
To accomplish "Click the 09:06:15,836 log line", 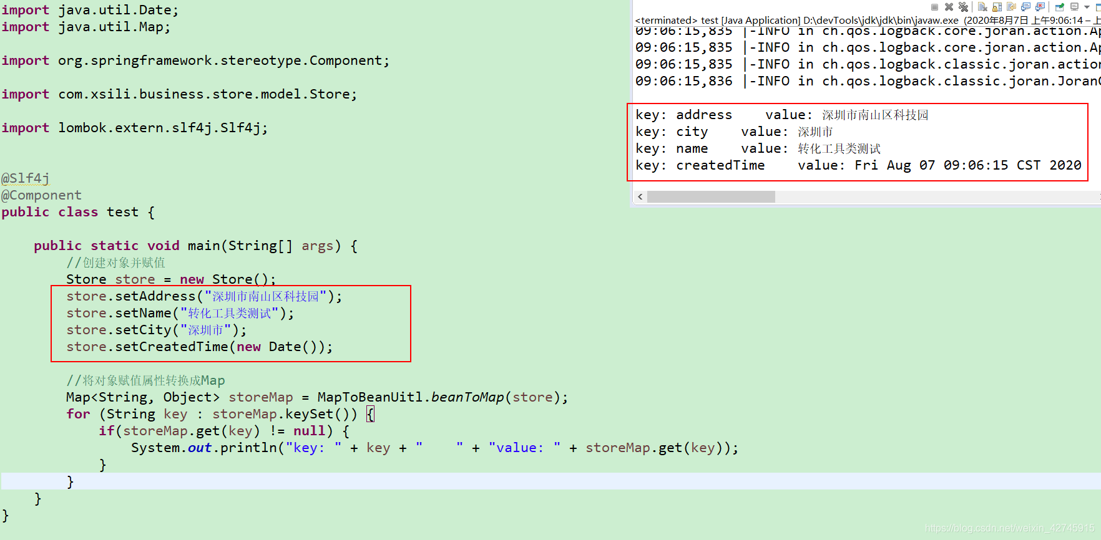I will [868, 81].
